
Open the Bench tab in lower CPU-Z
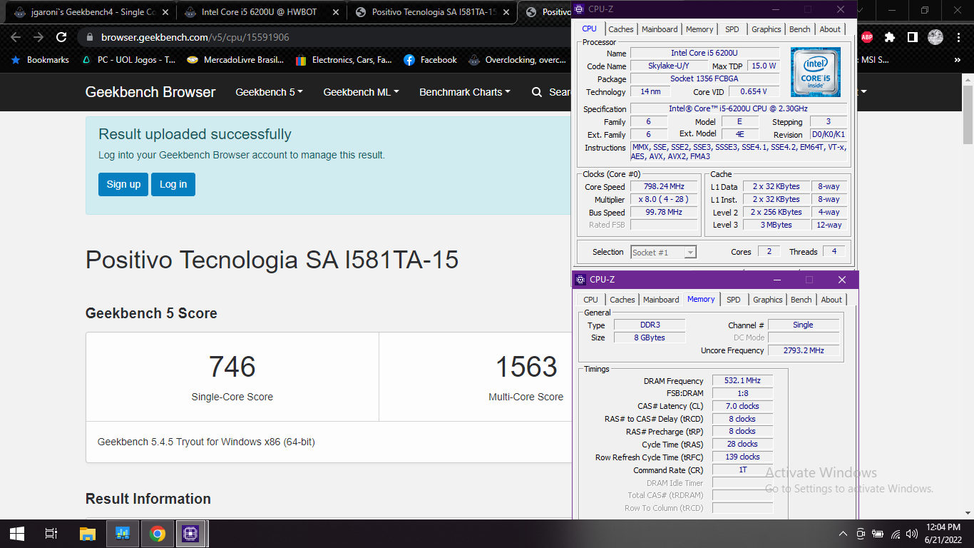[801, 300]
